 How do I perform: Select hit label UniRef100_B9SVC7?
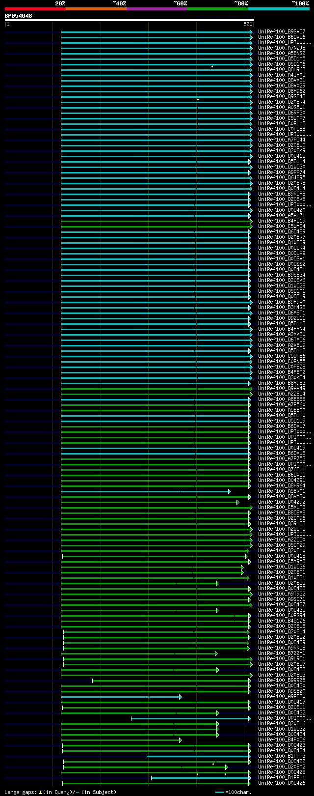[x=282, y=31]
